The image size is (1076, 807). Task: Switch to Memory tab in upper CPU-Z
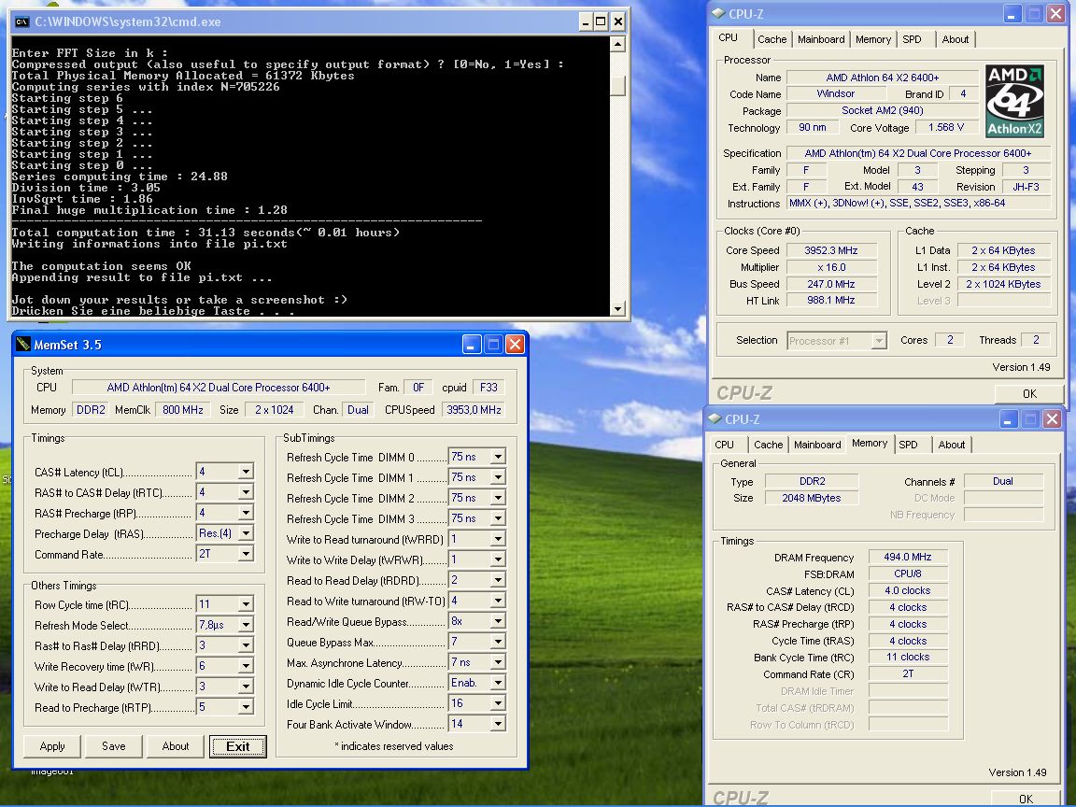(x=873, y=40)
